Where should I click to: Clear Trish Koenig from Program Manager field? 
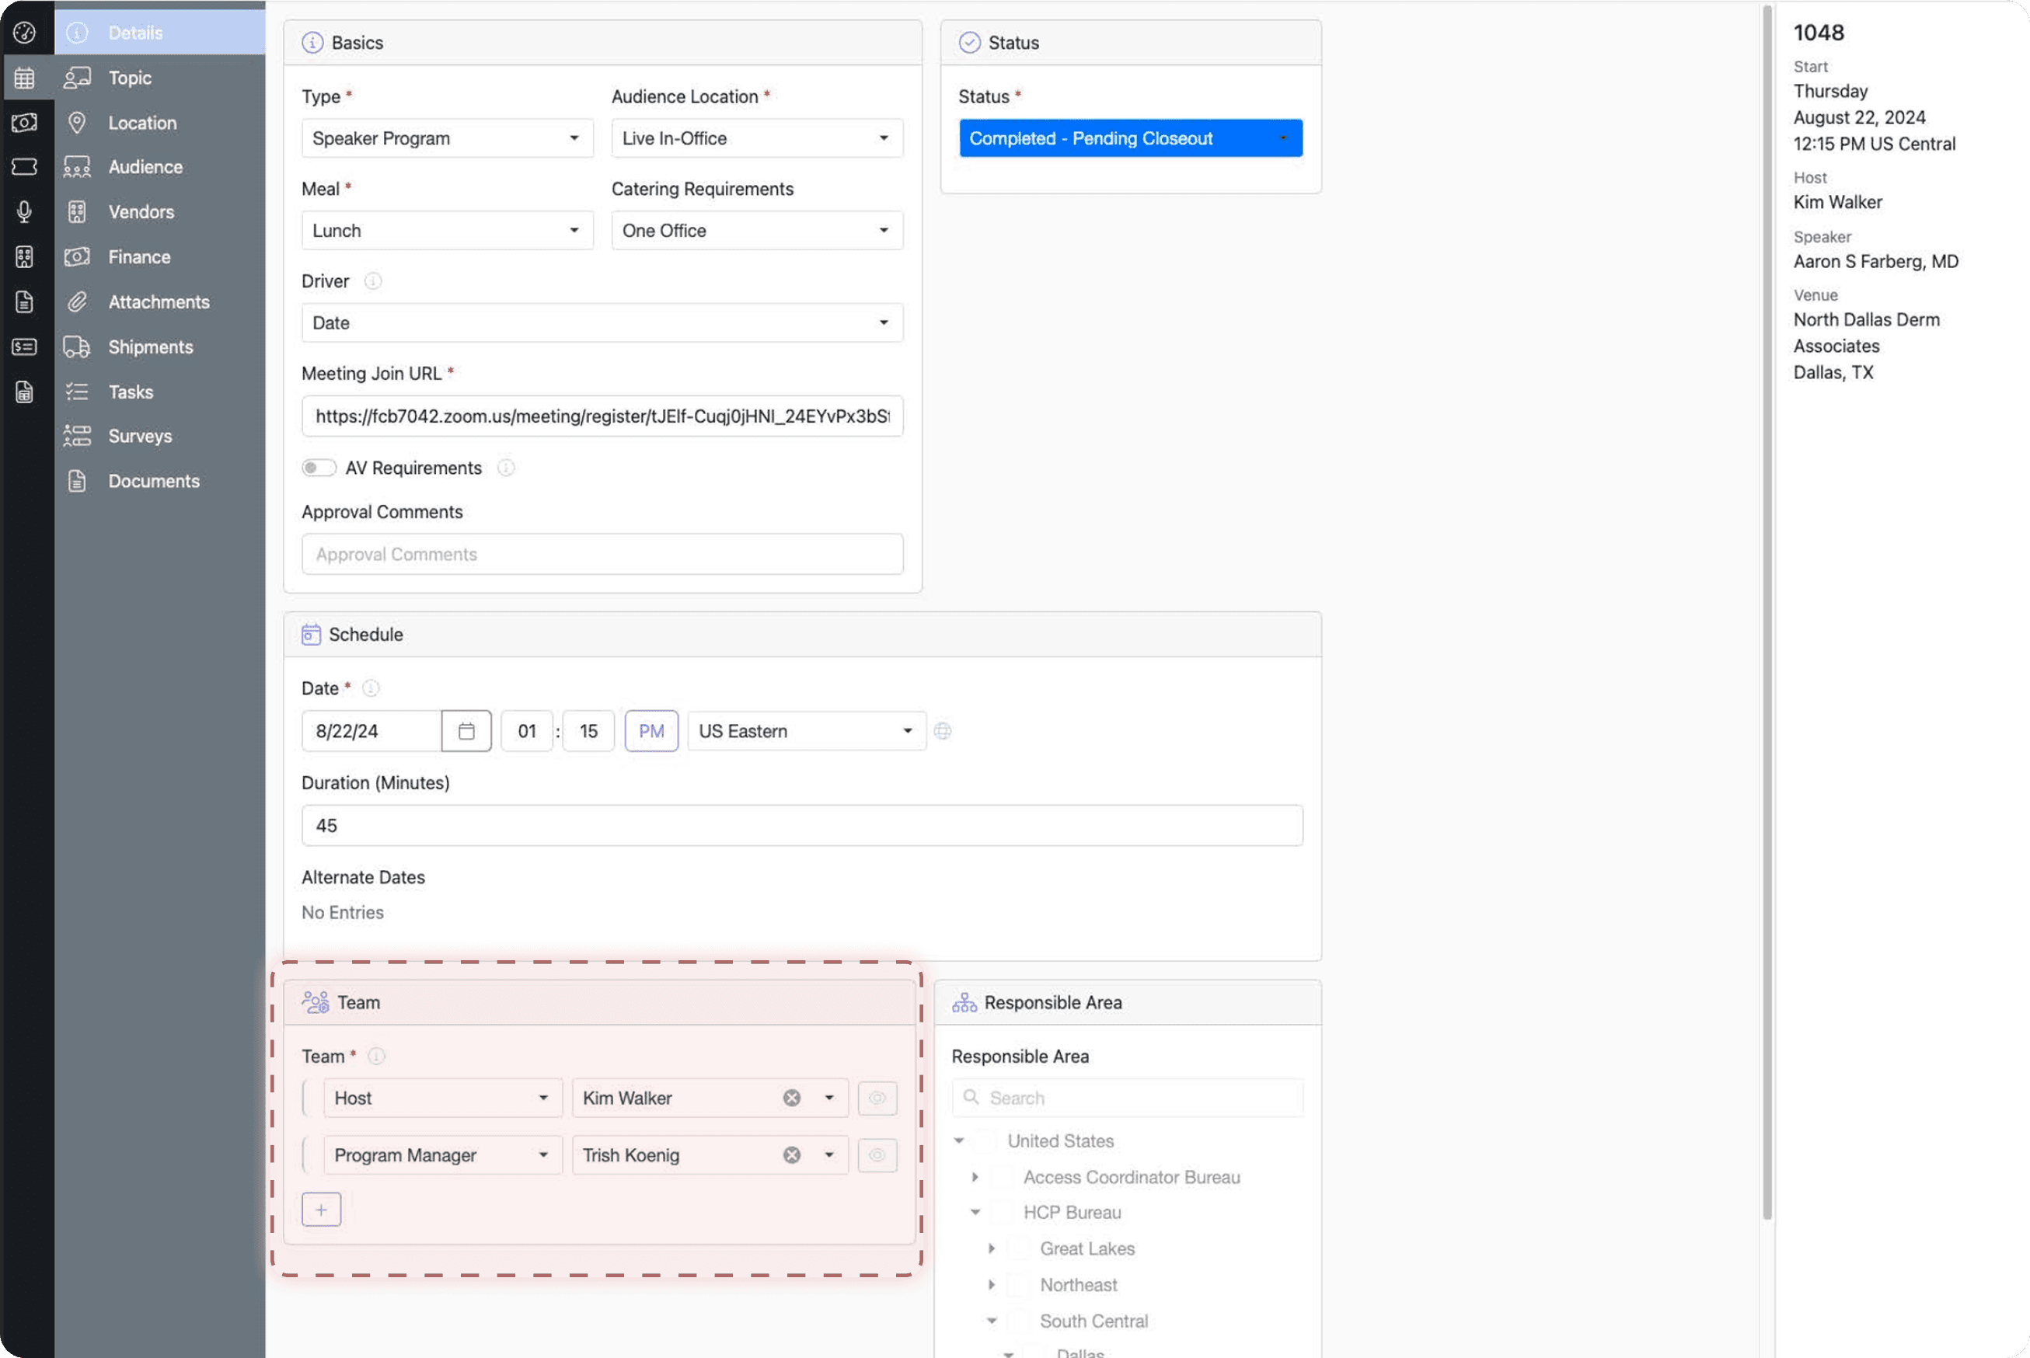point(791,1154)
